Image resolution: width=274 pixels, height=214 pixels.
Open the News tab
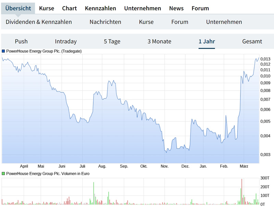[x=176, y=8]
